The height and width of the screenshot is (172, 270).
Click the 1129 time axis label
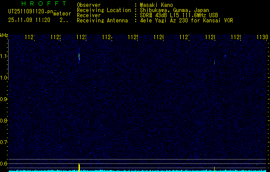(x=236, y=37)
